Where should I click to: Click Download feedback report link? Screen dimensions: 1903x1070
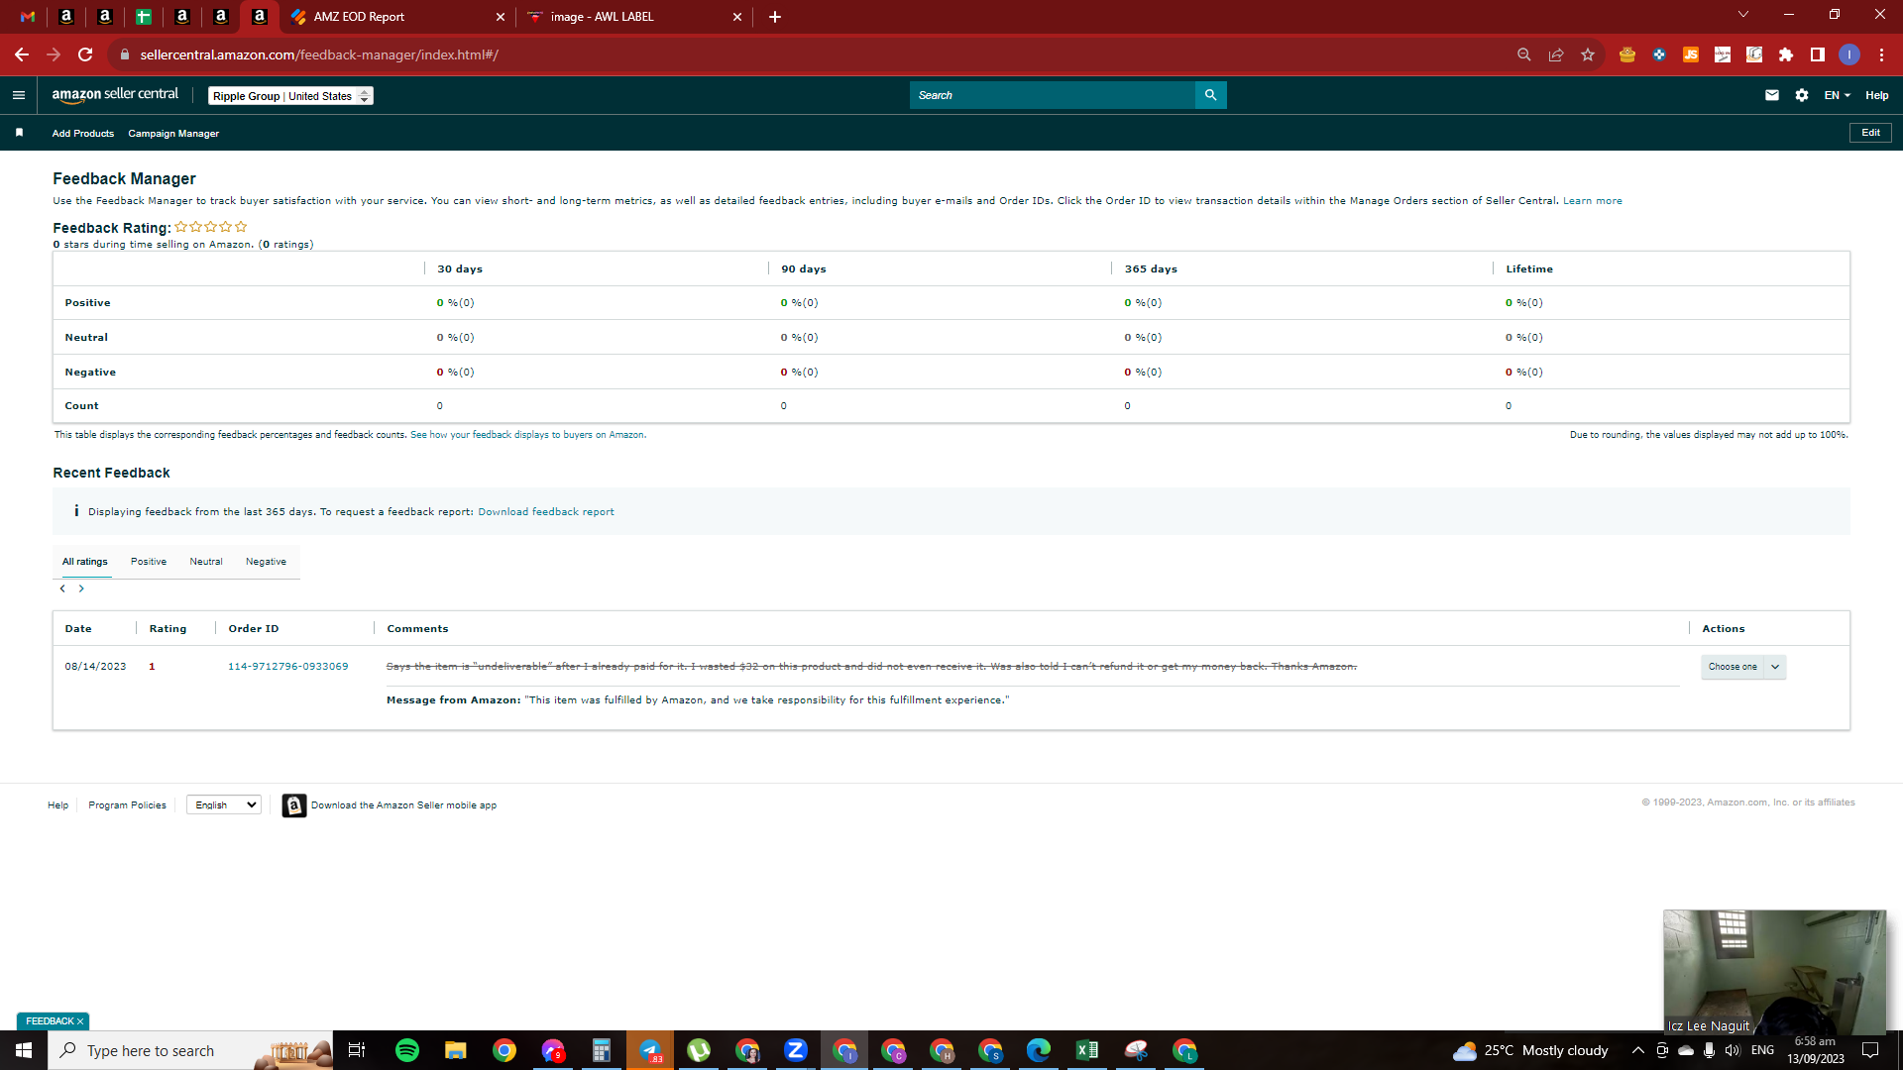pos(546,512)
